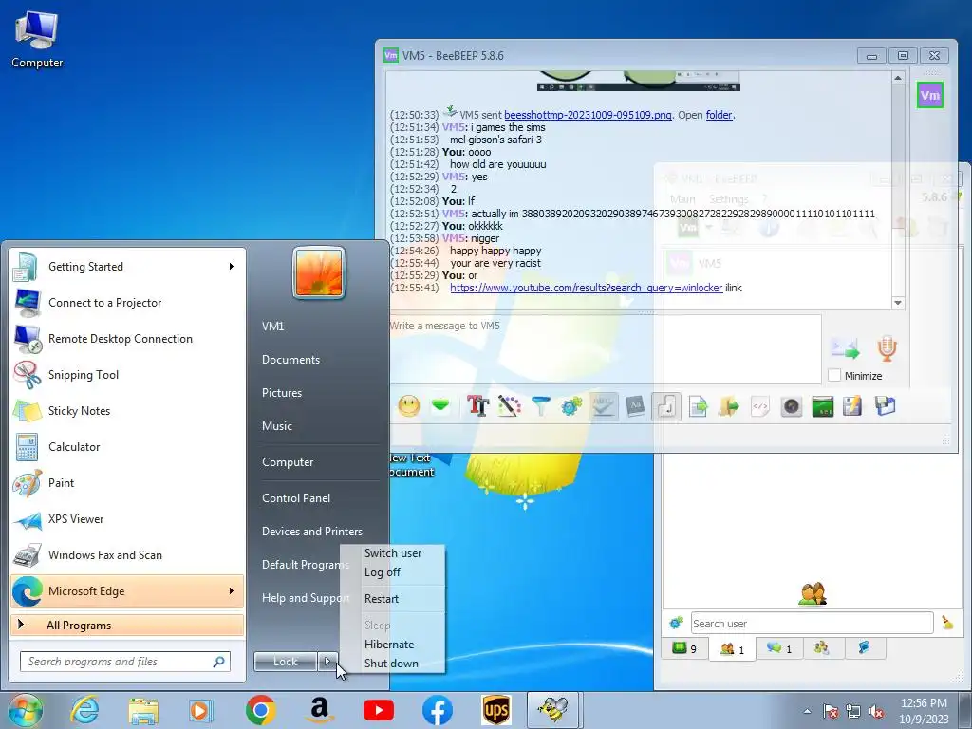Click the floppy disk with pencil icon
Viewport: 972px width, 729px height.
point(853,406)
